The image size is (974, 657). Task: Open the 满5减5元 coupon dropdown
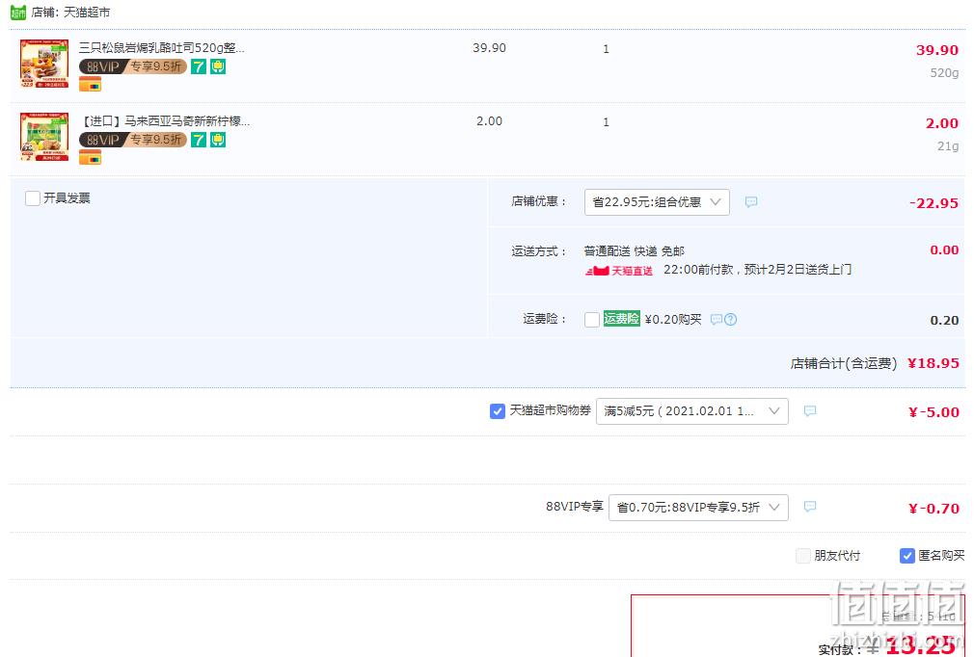tap(692, 411)
